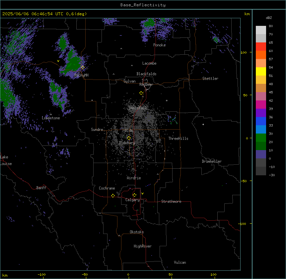Click the yellow V marker east of Calgary
This screenshot has height=279, width=286.
tap(142, 194)
